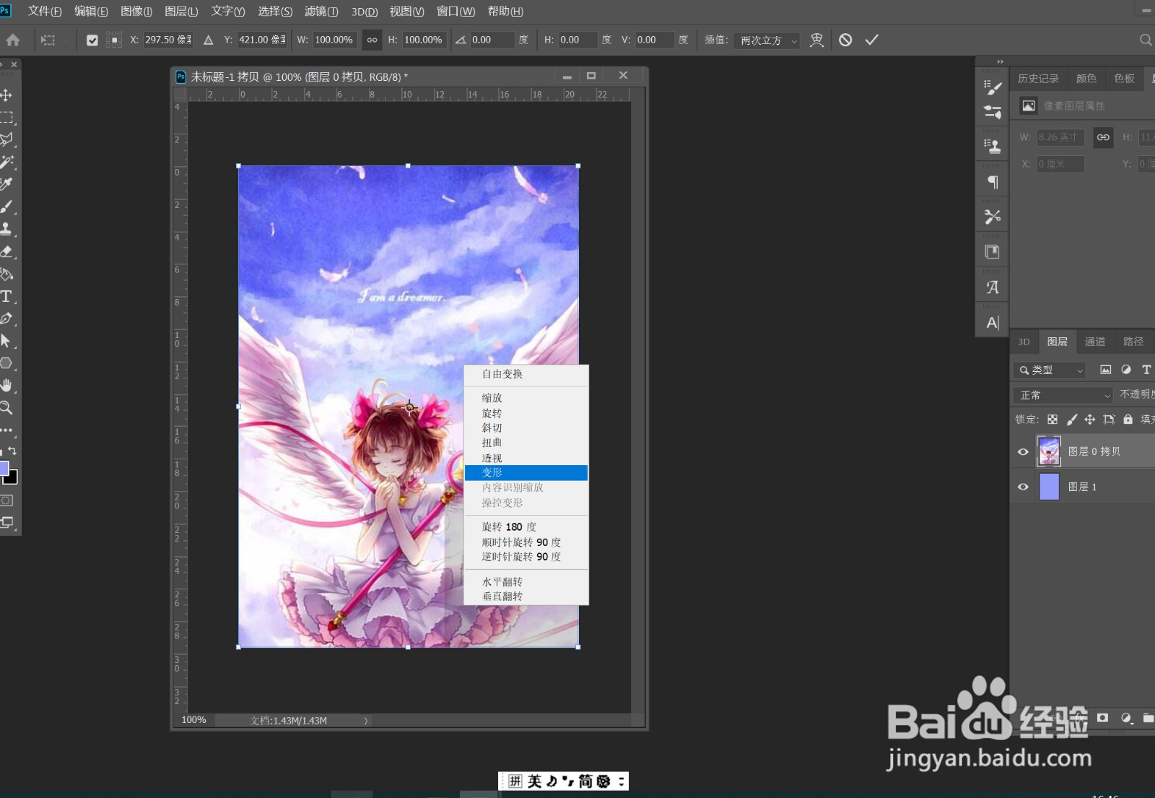
Task: Click the 图层 1 purple thumbnail
Action: click(x=1049, y=487)
